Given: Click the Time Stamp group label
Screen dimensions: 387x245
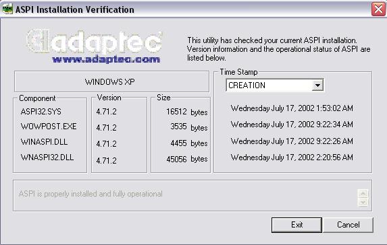Looking at the screenshot, I should (238, 72).
